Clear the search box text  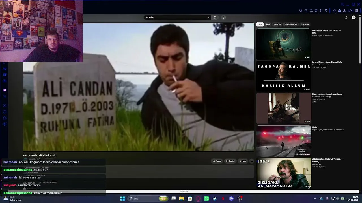coord(209,17)
